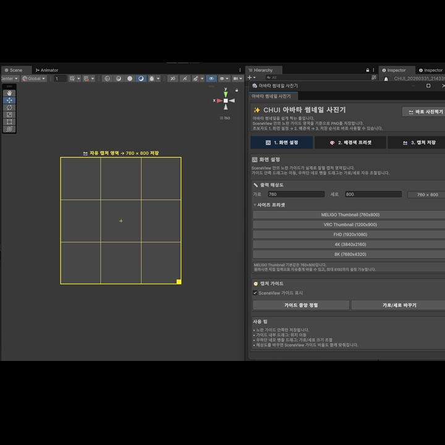Open the render overlay layers dropdown
Screen dimensions: 445x445
(224, 78)
